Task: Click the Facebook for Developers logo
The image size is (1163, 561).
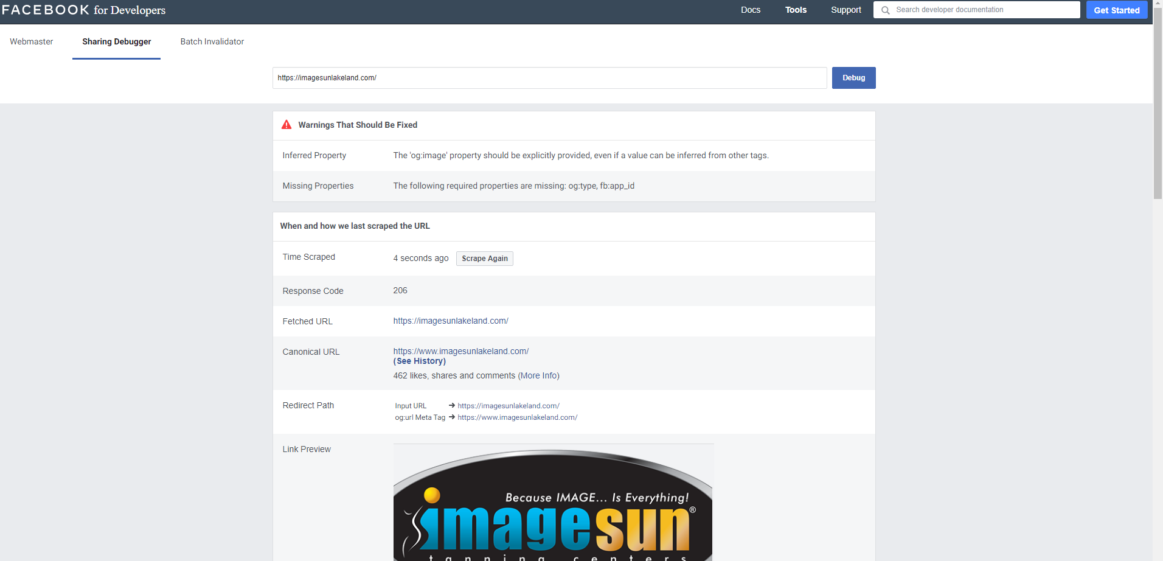Action: click(x=84, y=10)
